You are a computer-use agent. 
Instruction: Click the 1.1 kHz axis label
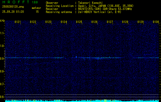point(2,33)
